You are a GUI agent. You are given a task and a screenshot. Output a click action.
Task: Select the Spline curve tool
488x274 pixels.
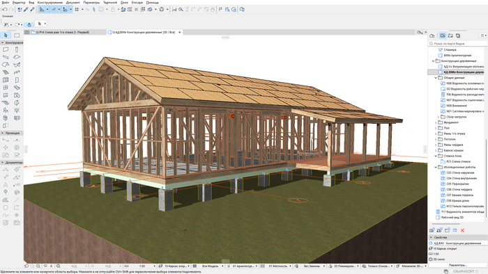pyautogui.click(x=6, y=215)
